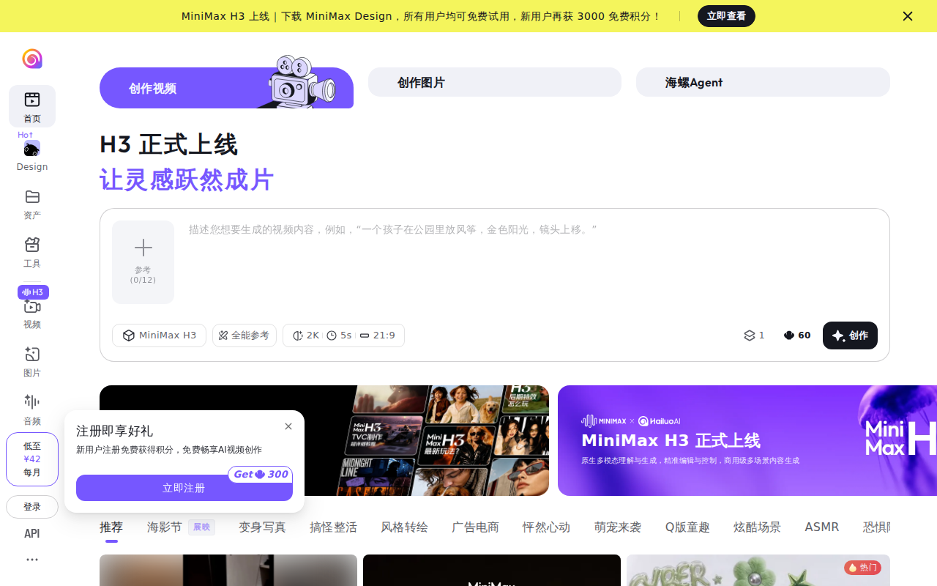The height and width of the screenshot is (586, 937).
Task: Click the 登录 login button
Action: click(x=32, y=507)
